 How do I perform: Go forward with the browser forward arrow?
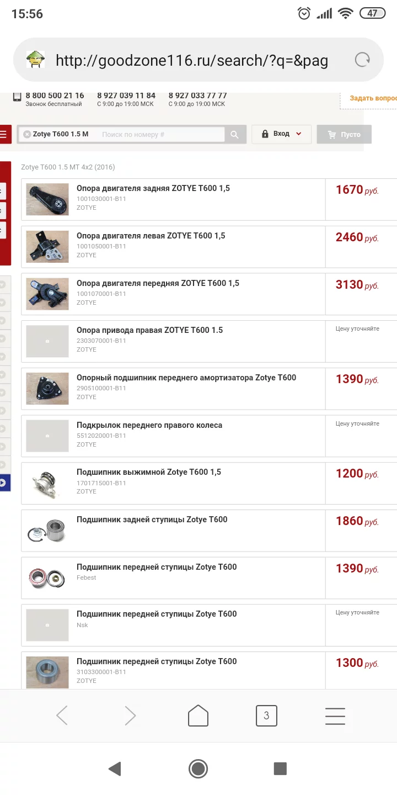point(130,715)
